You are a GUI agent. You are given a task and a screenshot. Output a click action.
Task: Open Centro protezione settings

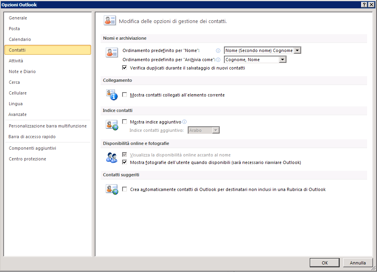pyautogui.click(x=48, y=159)
